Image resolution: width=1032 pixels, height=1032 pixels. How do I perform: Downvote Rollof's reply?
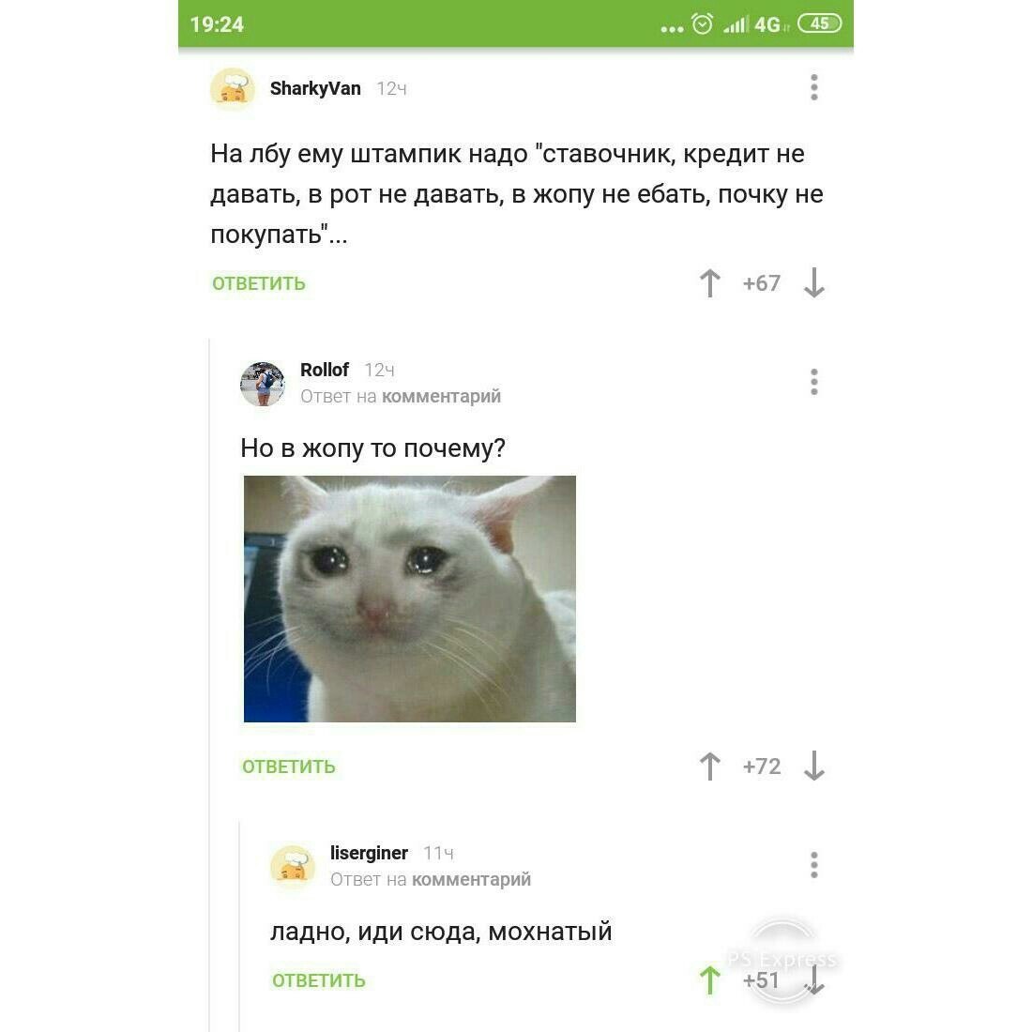tap(814, 766)
